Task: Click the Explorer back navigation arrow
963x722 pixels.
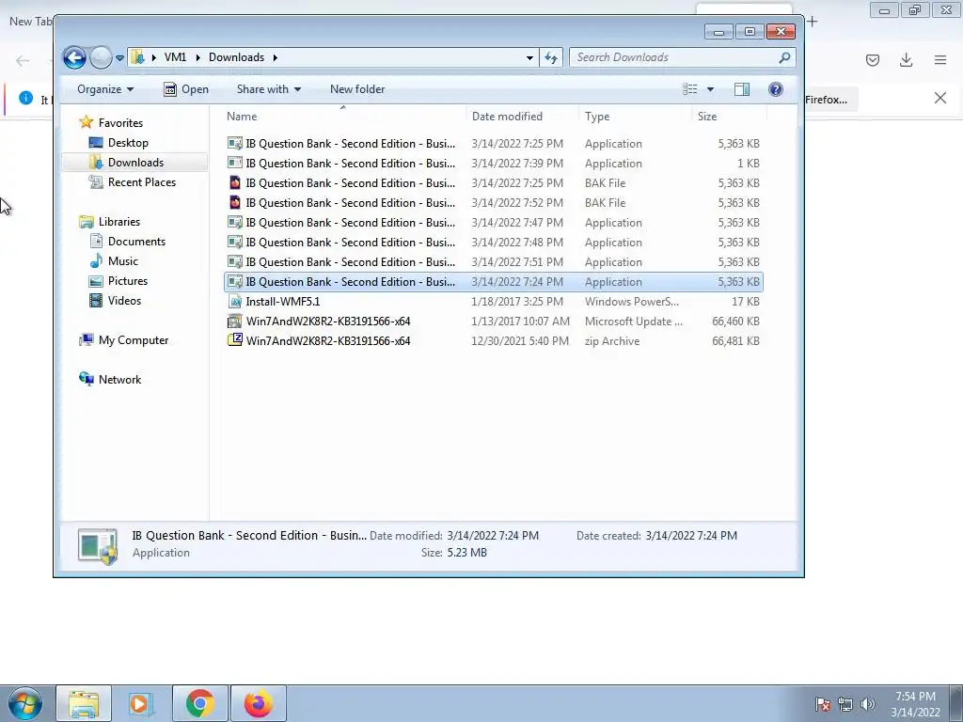Action: pos(74,57)
